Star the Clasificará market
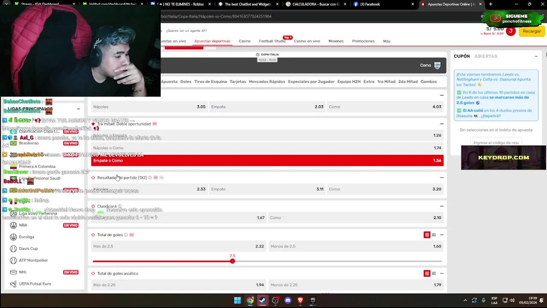This screenshot has height=308, width=547. [x=93, y=206]
